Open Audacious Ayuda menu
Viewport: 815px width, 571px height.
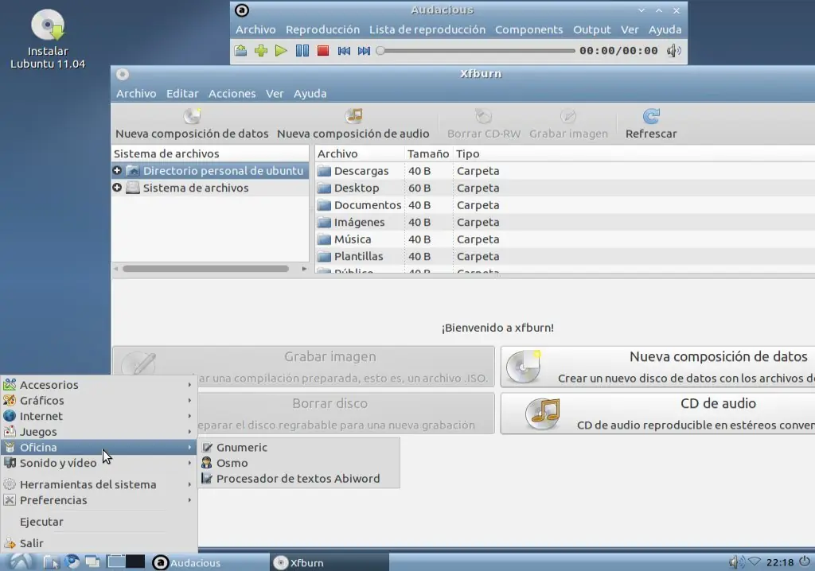click(x=665, y=29)
